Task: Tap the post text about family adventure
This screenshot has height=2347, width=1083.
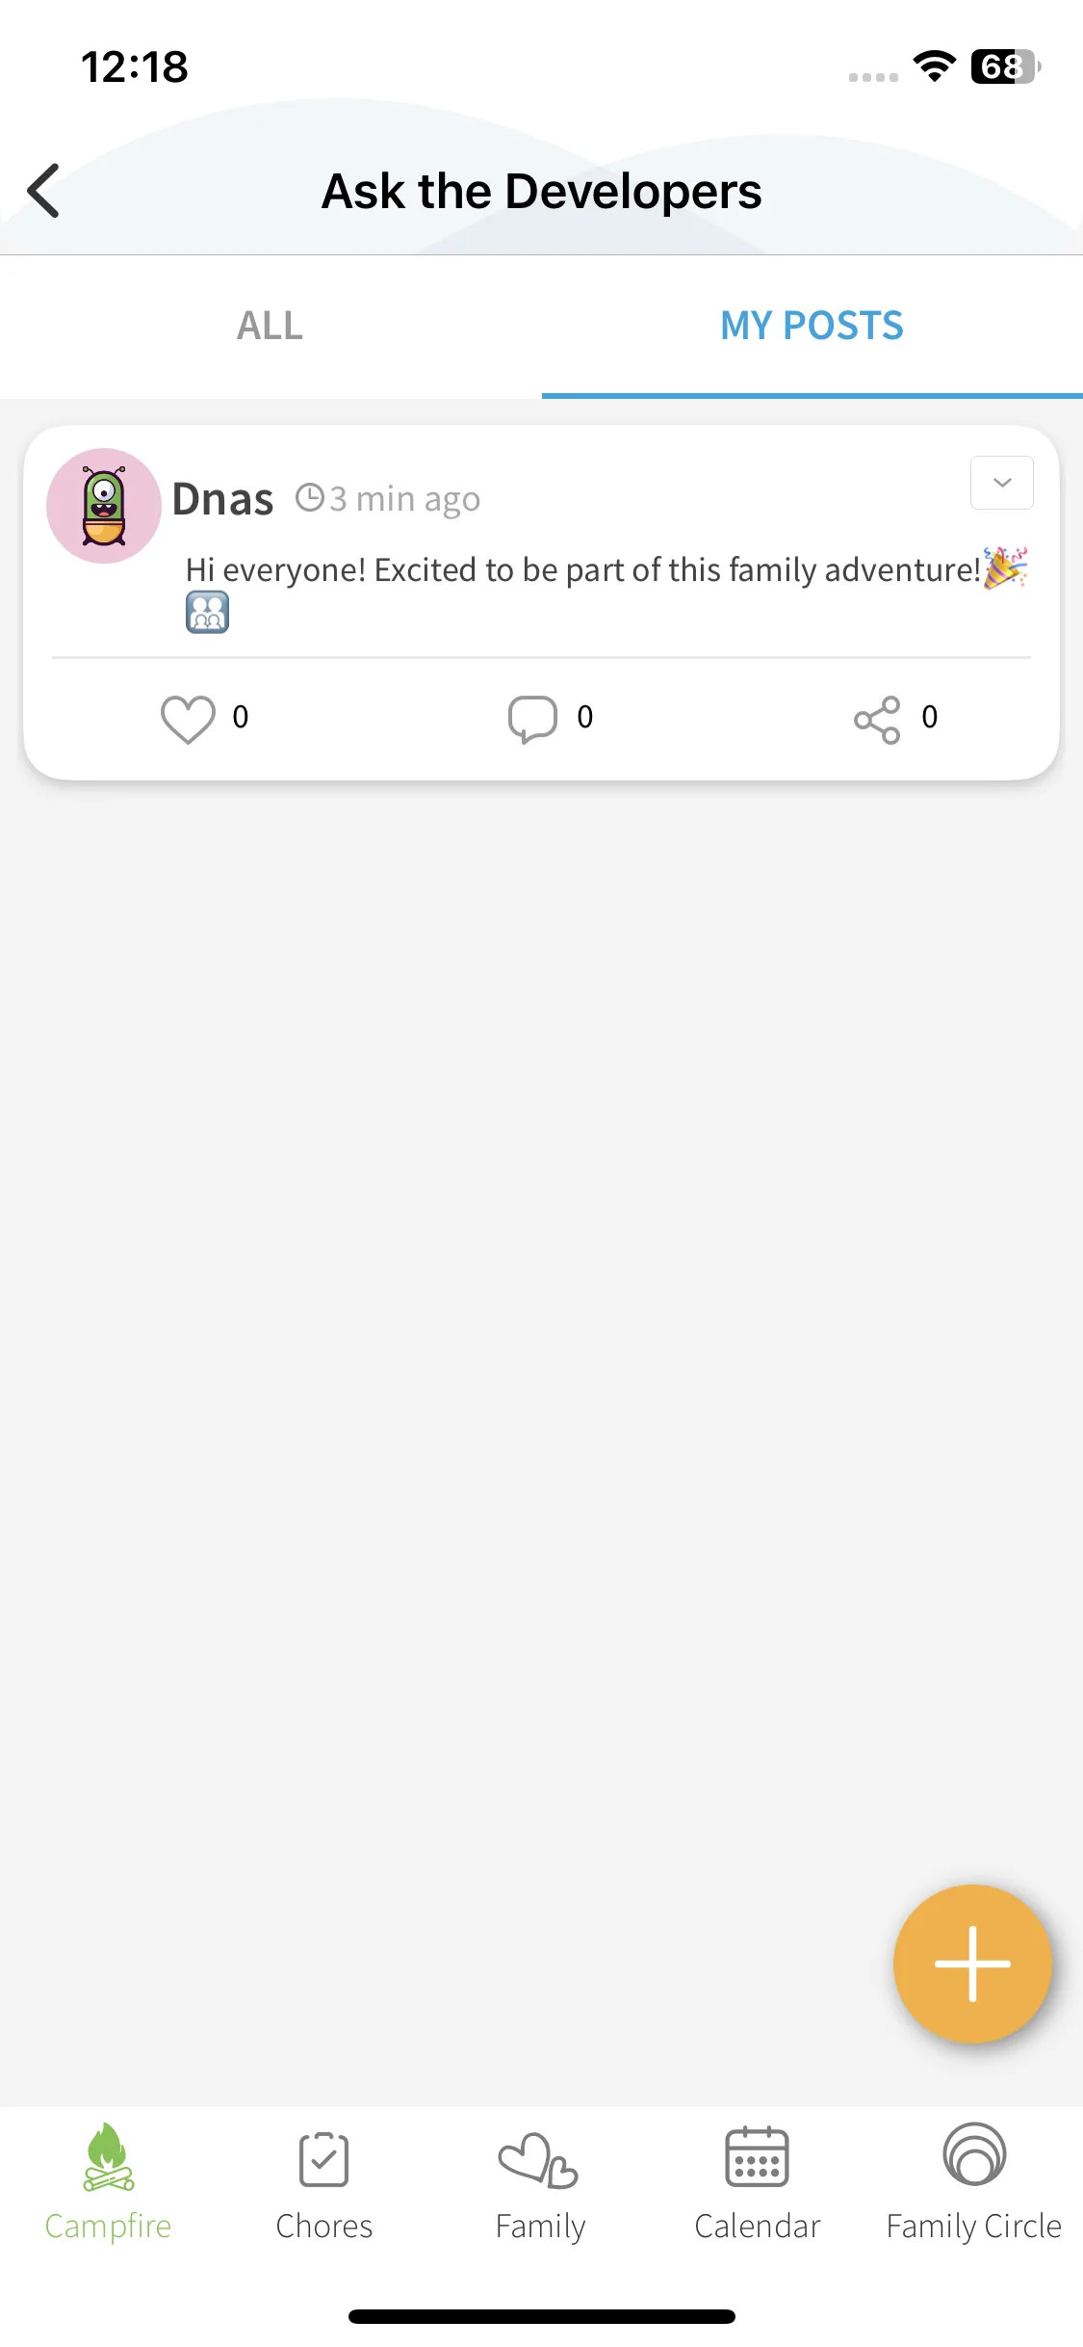Action: click(x=582, y=570)
